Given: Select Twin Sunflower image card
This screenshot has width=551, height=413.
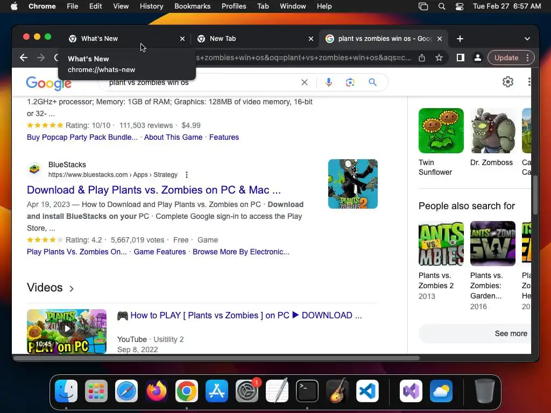Looking at the screenshot, I should tap(441, 142).
